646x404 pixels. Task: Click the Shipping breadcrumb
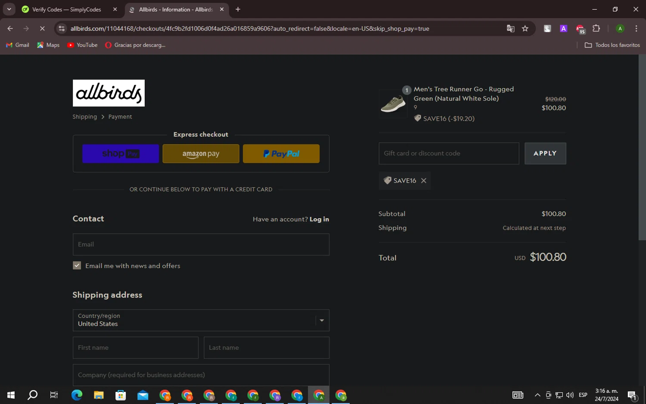point(85,117)
